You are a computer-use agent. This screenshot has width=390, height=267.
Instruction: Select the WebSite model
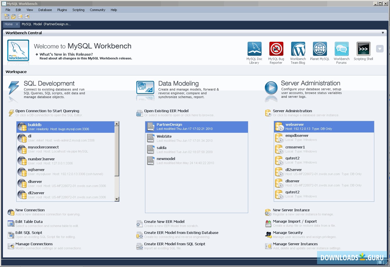(196, 138)
